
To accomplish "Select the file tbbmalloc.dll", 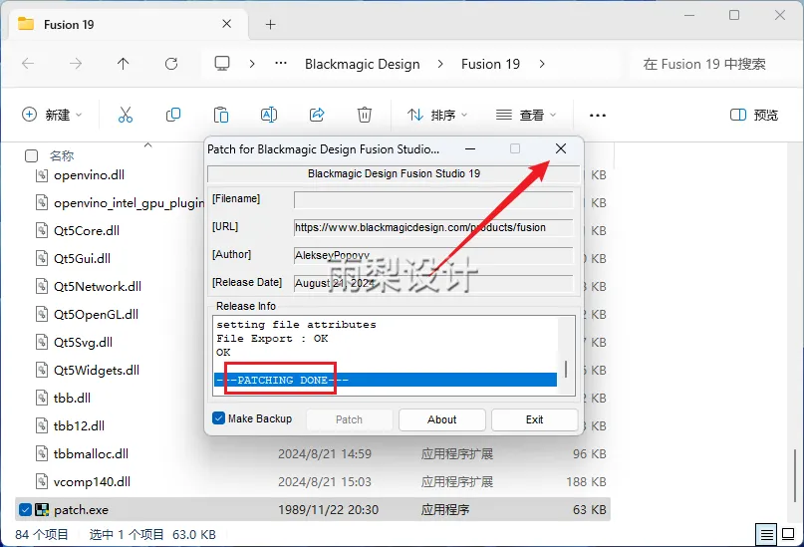I will (x=91, y=453).
